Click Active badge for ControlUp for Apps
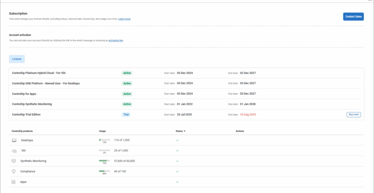Screen dimensions: 374x193 pyautogui.click(x=127, y=94)
